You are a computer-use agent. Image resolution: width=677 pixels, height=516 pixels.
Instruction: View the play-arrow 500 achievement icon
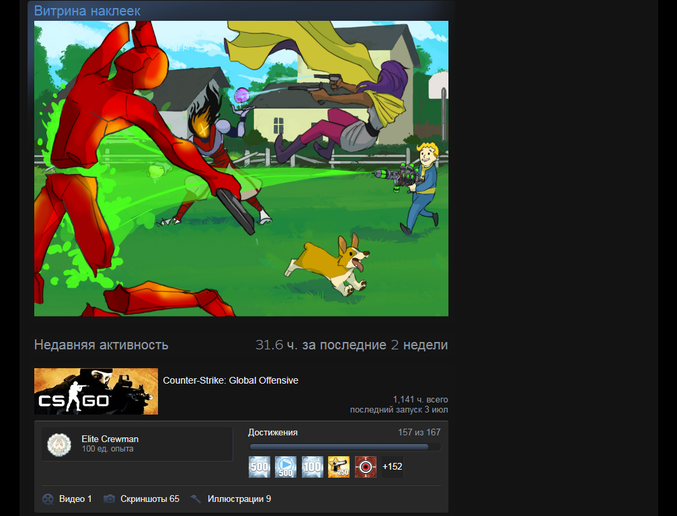coord(286,467)
